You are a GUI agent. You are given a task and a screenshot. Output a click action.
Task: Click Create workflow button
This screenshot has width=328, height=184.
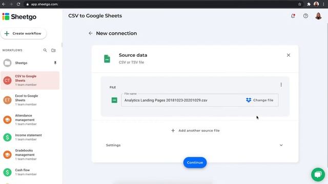(x=24, y=33)
